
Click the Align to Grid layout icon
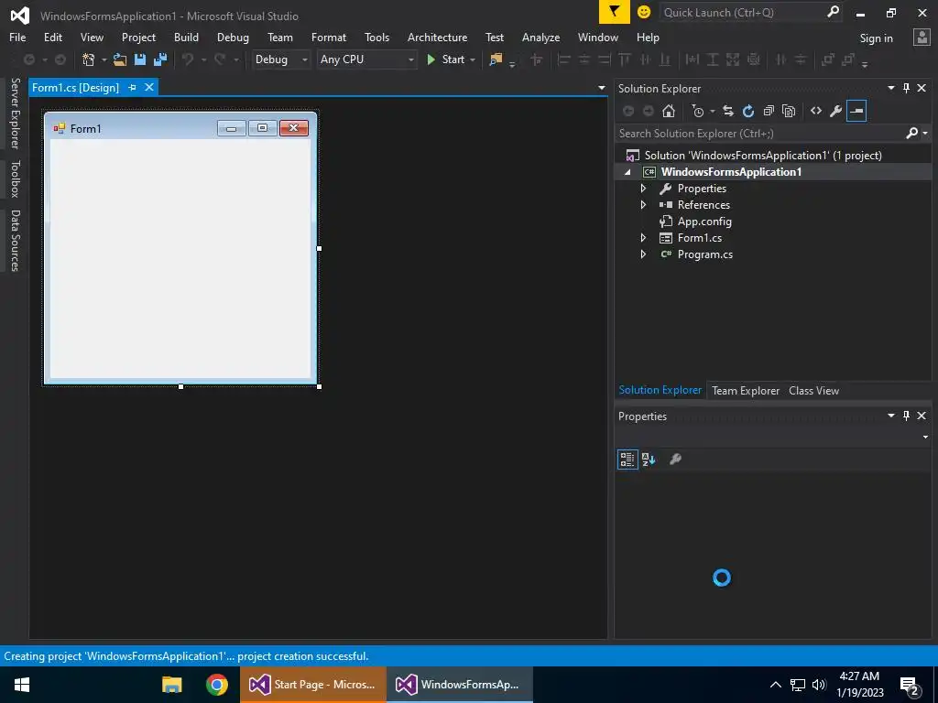coord(537,59)
